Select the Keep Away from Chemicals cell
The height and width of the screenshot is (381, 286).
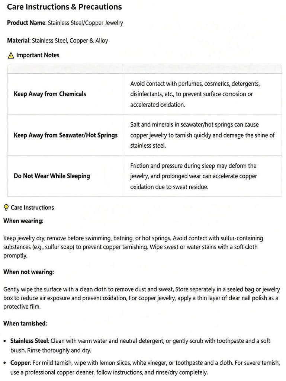click(65, 94)
